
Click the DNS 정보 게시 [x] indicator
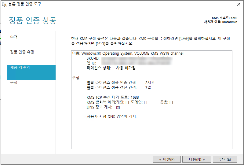(x=118, y=107)
